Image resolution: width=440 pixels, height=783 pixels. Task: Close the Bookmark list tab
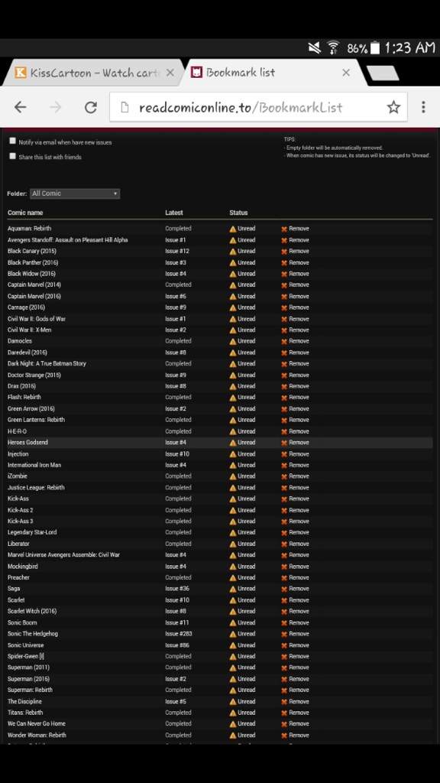[346, 73]
